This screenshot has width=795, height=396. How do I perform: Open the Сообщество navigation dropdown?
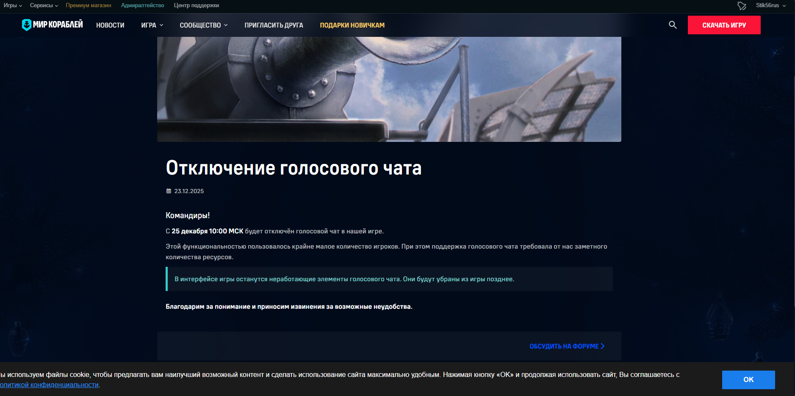tap(203, 25)
